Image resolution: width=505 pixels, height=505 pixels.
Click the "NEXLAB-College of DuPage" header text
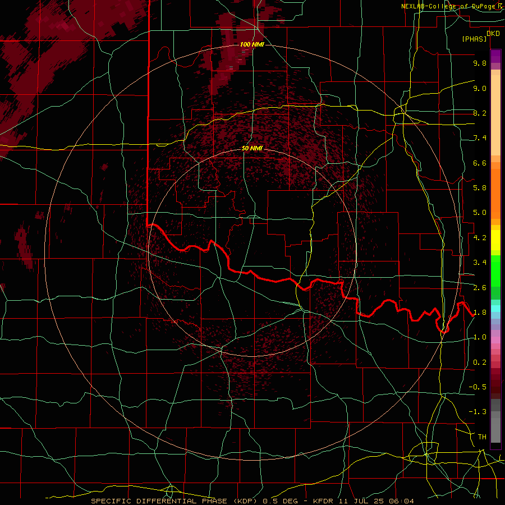click(x=449, y=6)
